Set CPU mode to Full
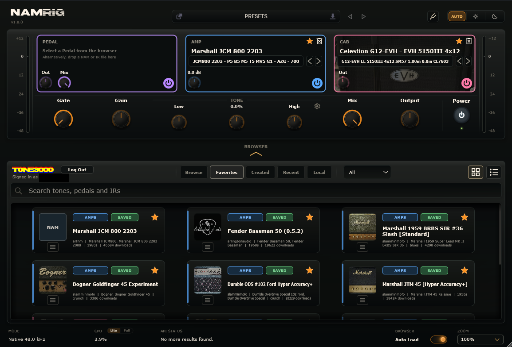 click(x=127, y=331)
